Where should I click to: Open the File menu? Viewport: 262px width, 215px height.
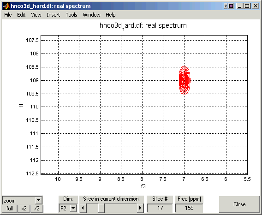pyautogui.click(x=8, y=15)
